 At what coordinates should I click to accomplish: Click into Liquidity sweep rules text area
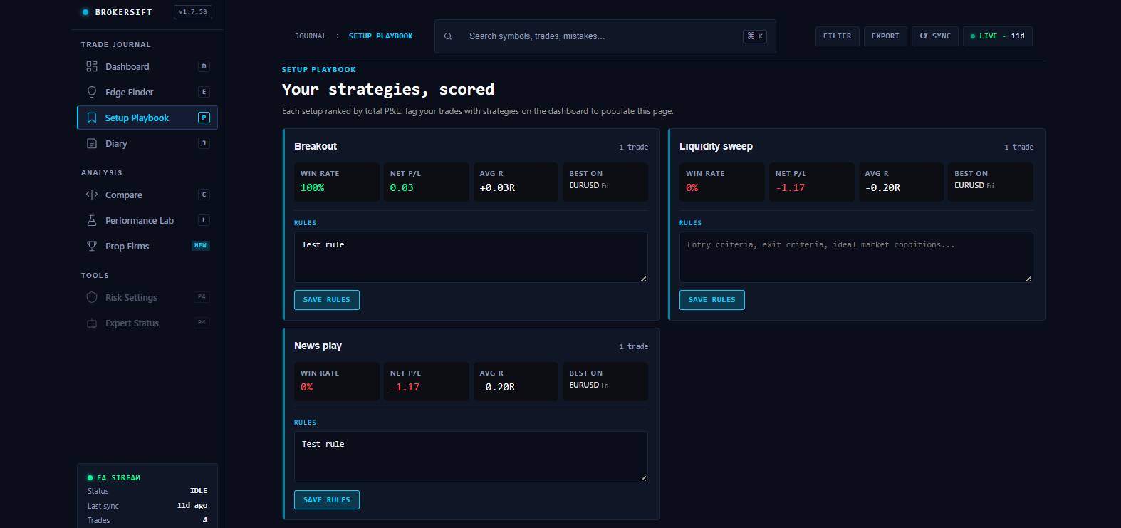[856, 257]
